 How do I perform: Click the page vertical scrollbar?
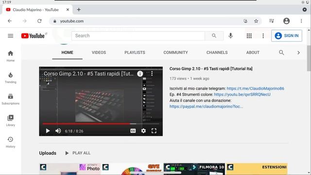point(309,58)
